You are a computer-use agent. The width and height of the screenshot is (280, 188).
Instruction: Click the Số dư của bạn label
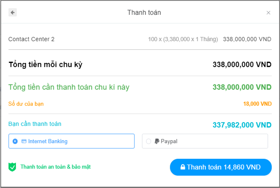26,104
